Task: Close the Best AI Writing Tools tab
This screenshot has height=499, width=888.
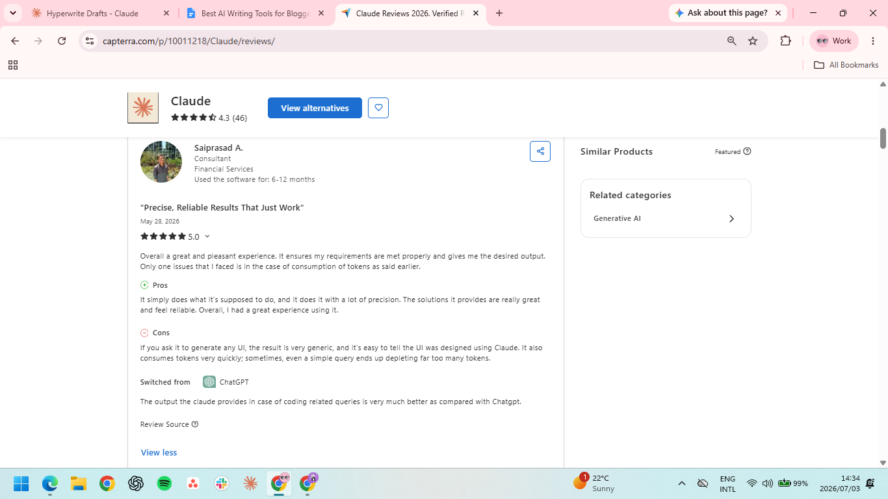Action: coord(321,13)
